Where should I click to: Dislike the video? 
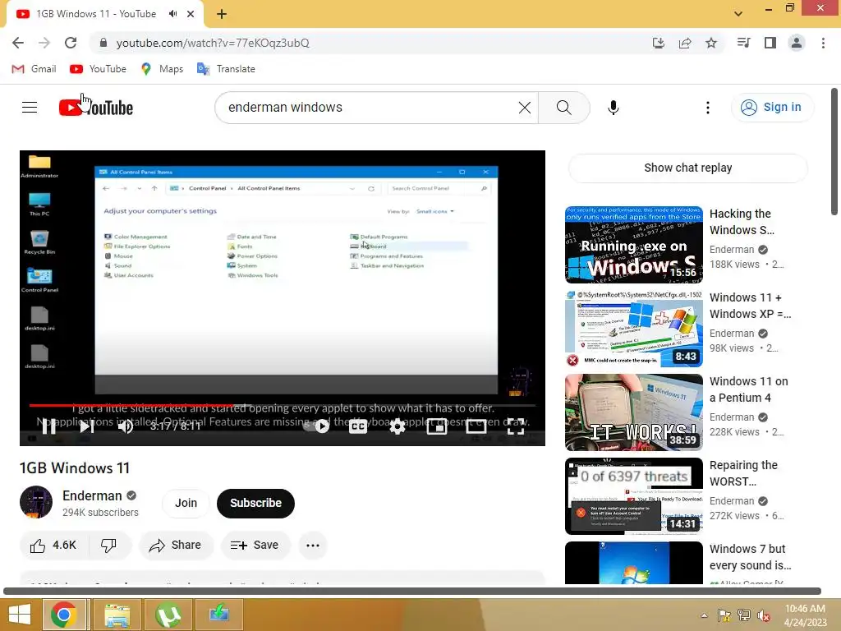pyautogui.click(x=109, y=546)
